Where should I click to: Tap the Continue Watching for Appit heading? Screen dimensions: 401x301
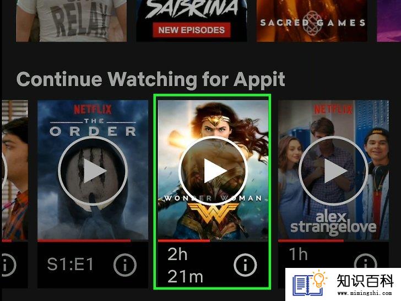150,79
